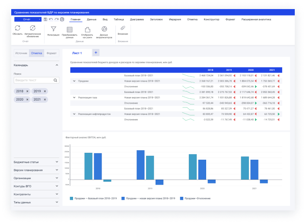The width and height of the screenshot is (306, 224).
Task: Click the Вложения paperclip icon
Action: click(123, 28)
